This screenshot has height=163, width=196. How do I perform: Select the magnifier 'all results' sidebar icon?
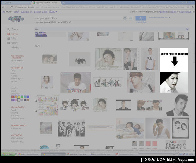pyautogui.click(x=8, y=29)
